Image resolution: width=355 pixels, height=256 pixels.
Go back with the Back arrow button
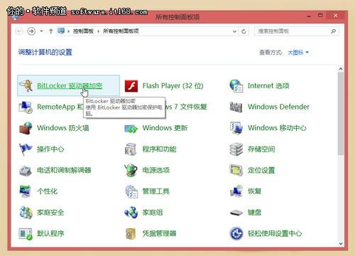click(19, 31)
